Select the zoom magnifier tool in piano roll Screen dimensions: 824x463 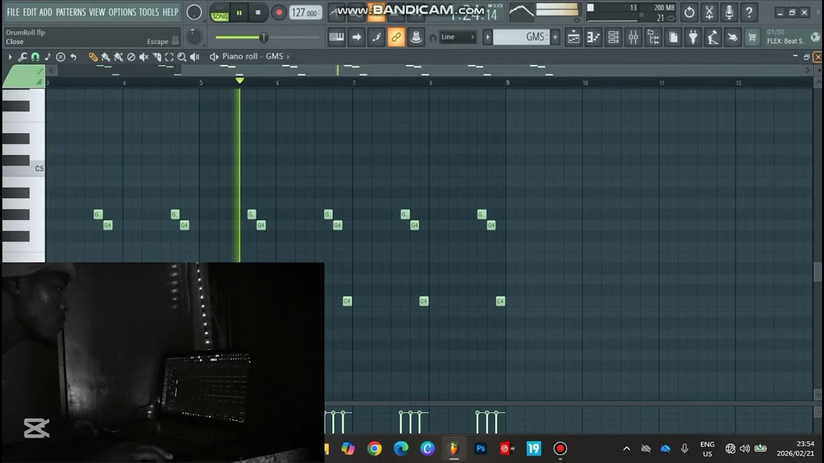182,57
